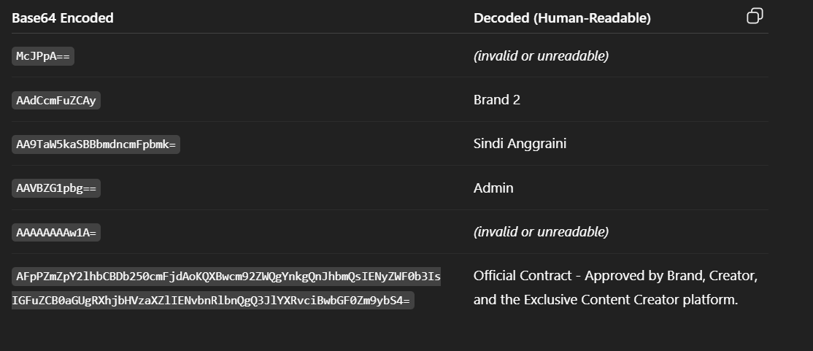The image size is (813, 351).
Task: Click the text ending with Content Creator platform
Action: click(x=606, y=300)
